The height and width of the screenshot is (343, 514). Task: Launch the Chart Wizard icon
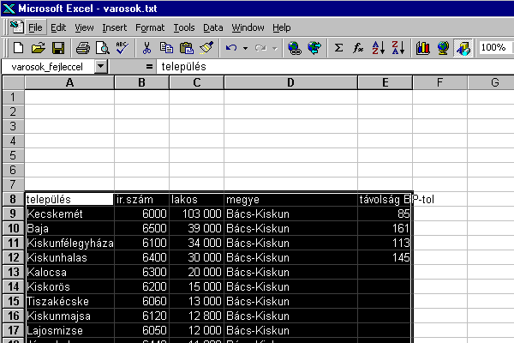click(x=423, y=48)
